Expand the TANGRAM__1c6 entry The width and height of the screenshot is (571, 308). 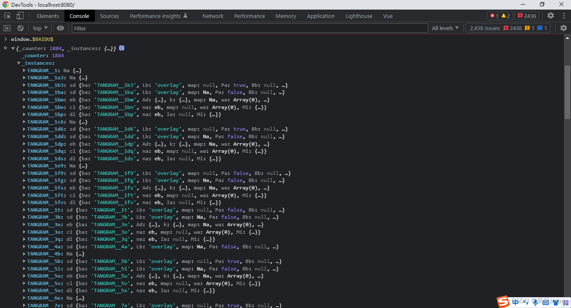tap(24, 122)
